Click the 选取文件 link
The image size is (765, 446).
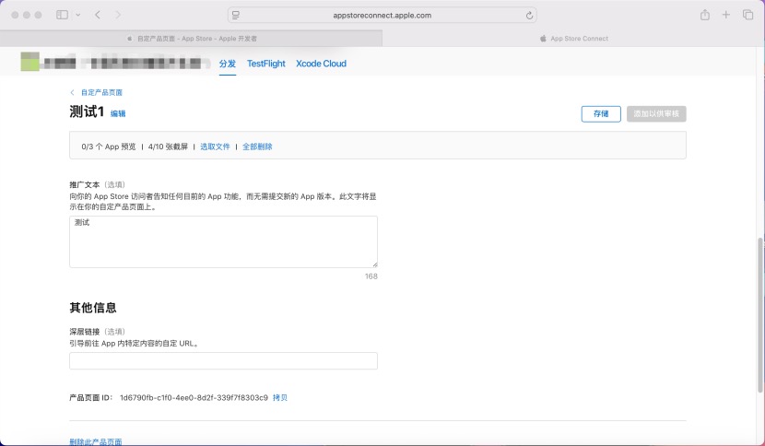coord(215,147)
